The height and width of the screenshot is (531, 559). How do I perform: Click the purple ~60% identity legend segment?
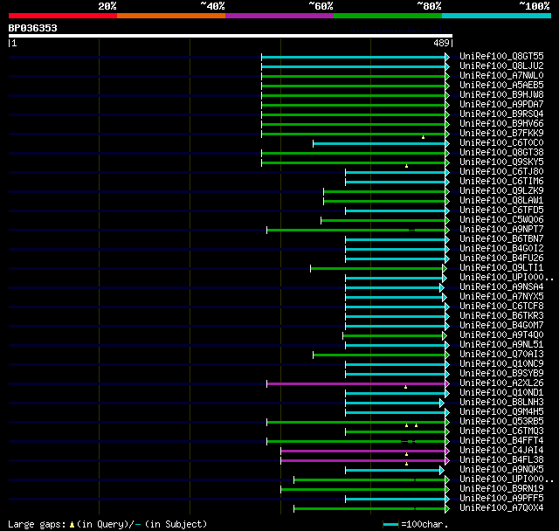tap(279, 16)
